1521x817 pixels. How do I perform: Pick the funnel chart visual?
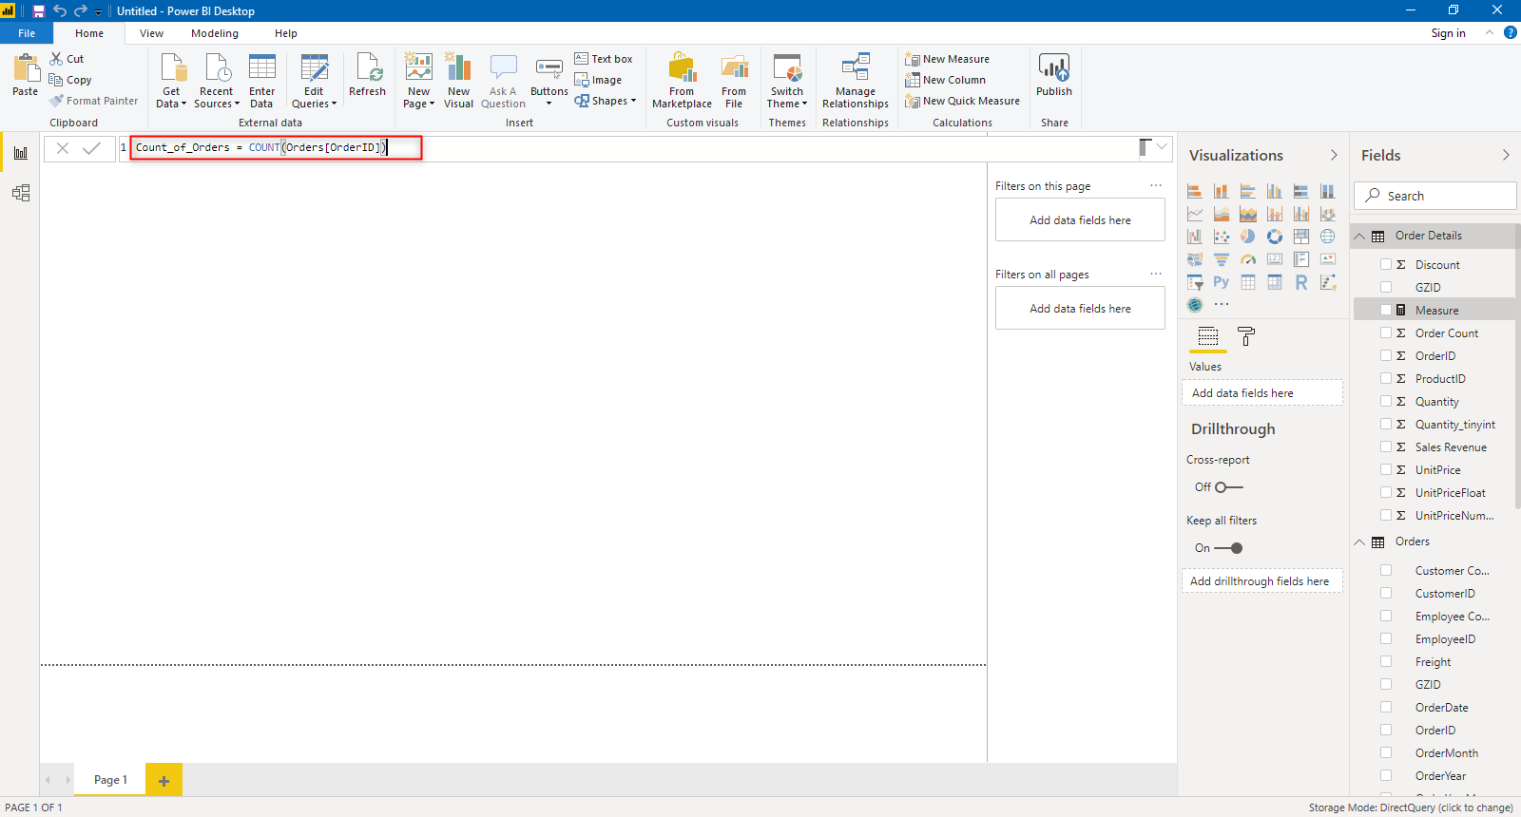pyautogui.click(x=1222, y=259)
